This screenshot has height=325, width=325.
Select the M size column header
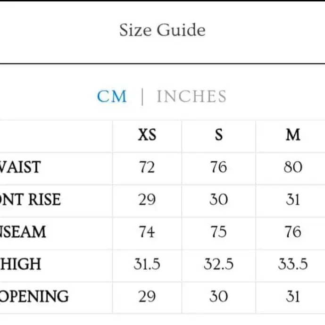(x=293, y=135)
